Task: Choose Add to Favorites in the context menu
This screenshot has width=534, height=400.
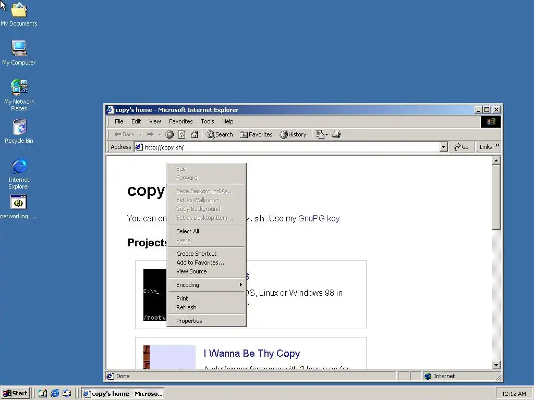Action: coord(207,262)
